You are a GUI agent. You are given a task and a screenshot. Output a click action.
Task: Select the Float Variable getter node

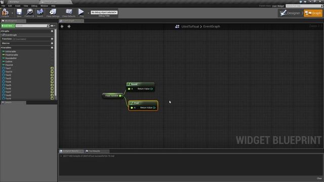pos(112,96)
